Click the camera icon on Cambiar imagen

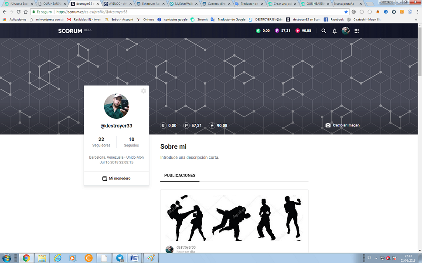327,125
